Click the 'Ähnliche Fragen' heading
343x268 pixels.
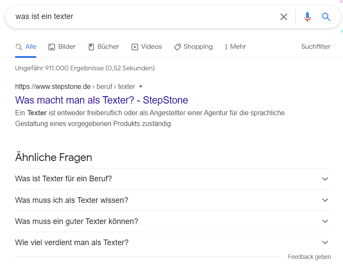click(53, 157)
